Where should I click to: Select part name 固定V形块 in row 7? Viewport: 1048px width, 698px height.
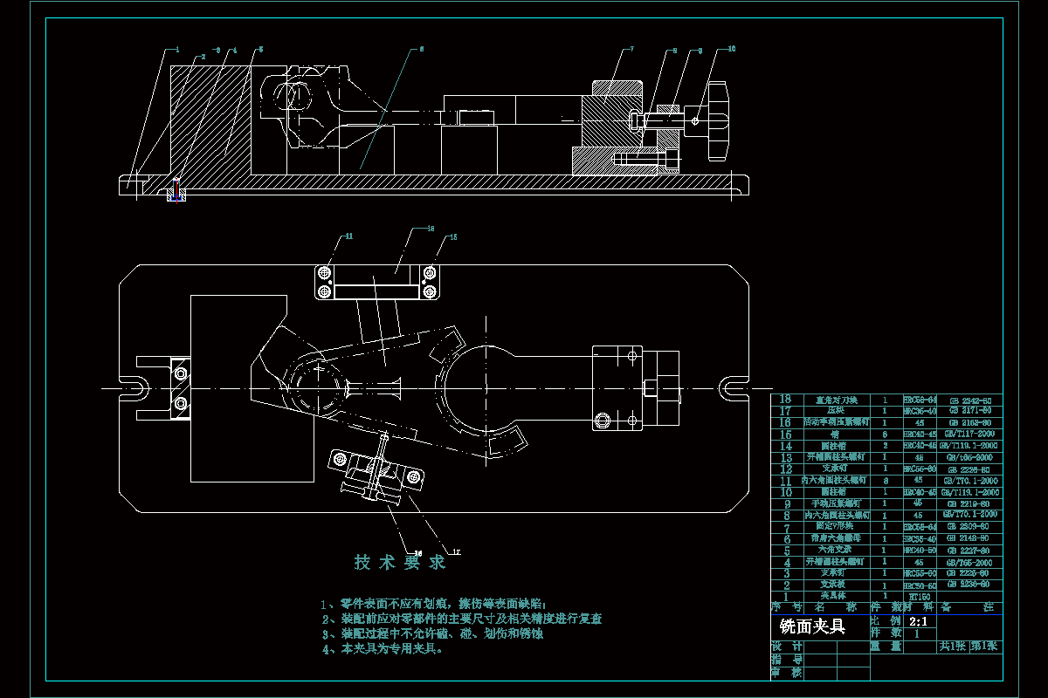836,526
